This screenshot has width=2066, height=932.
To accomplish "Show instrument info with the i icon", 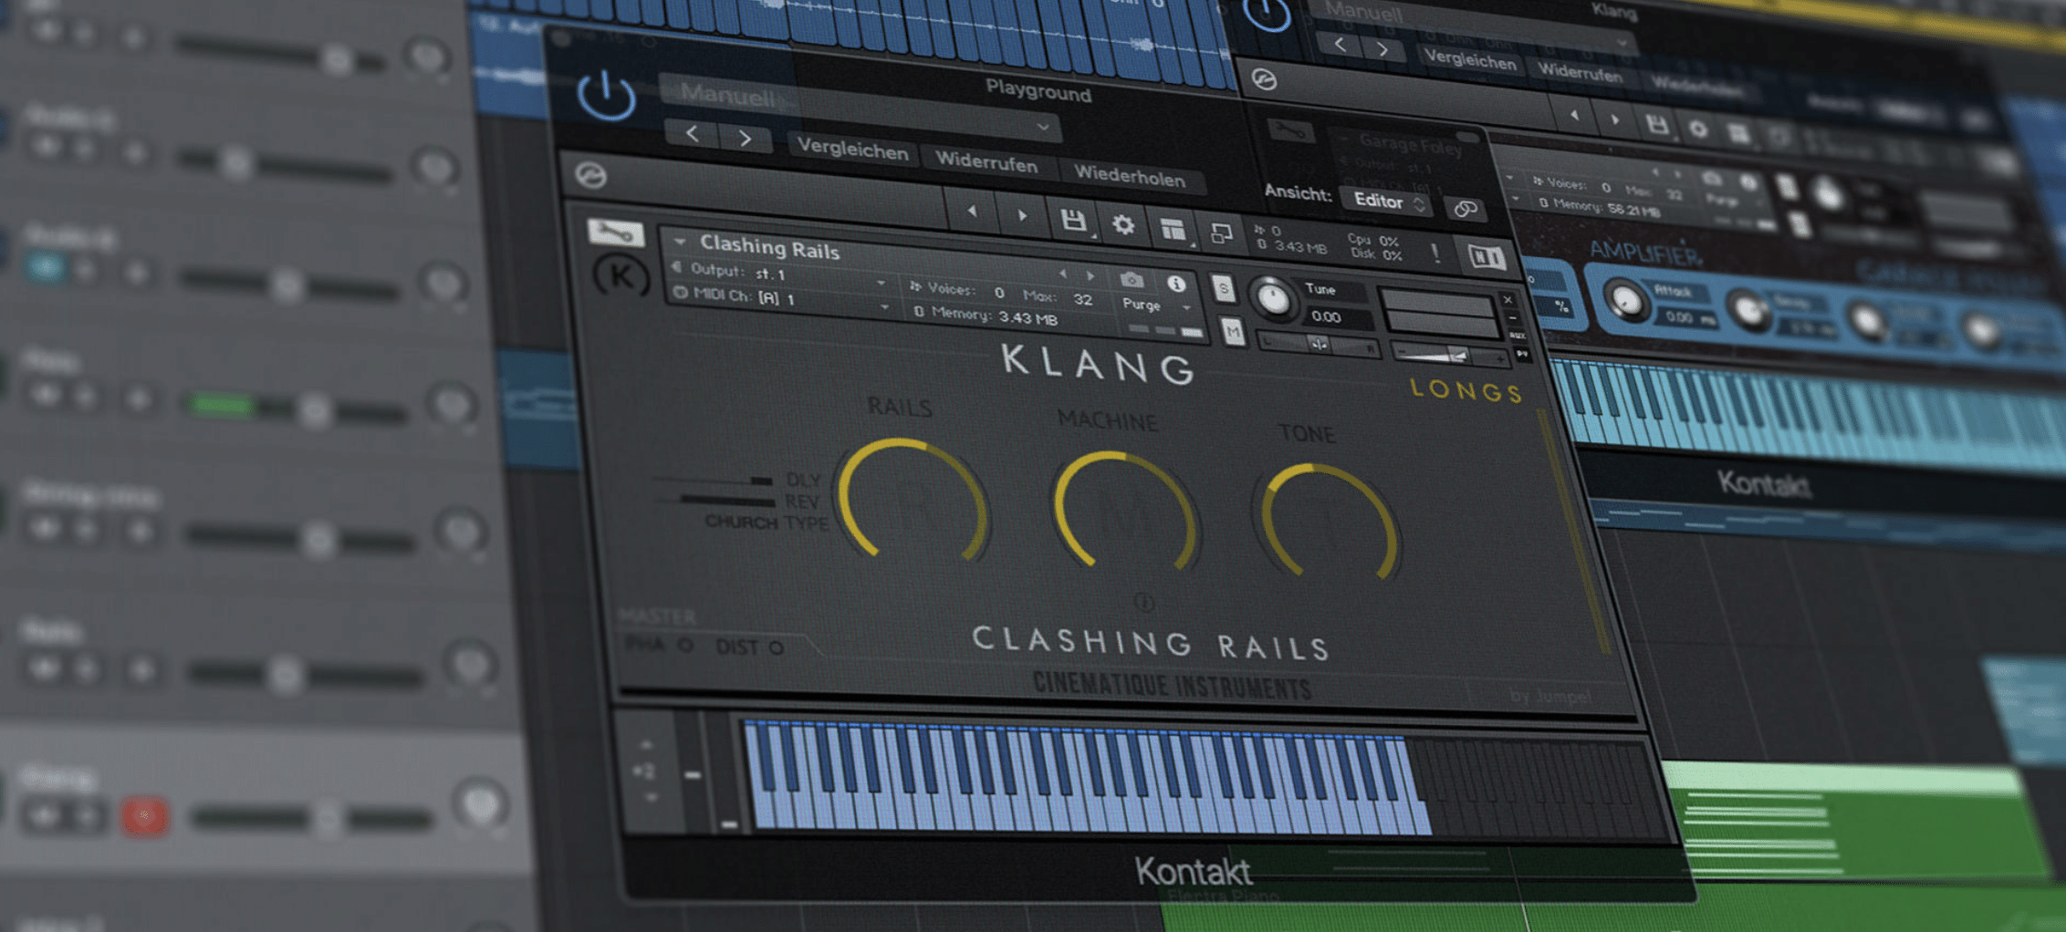I will coord(1177,285).
